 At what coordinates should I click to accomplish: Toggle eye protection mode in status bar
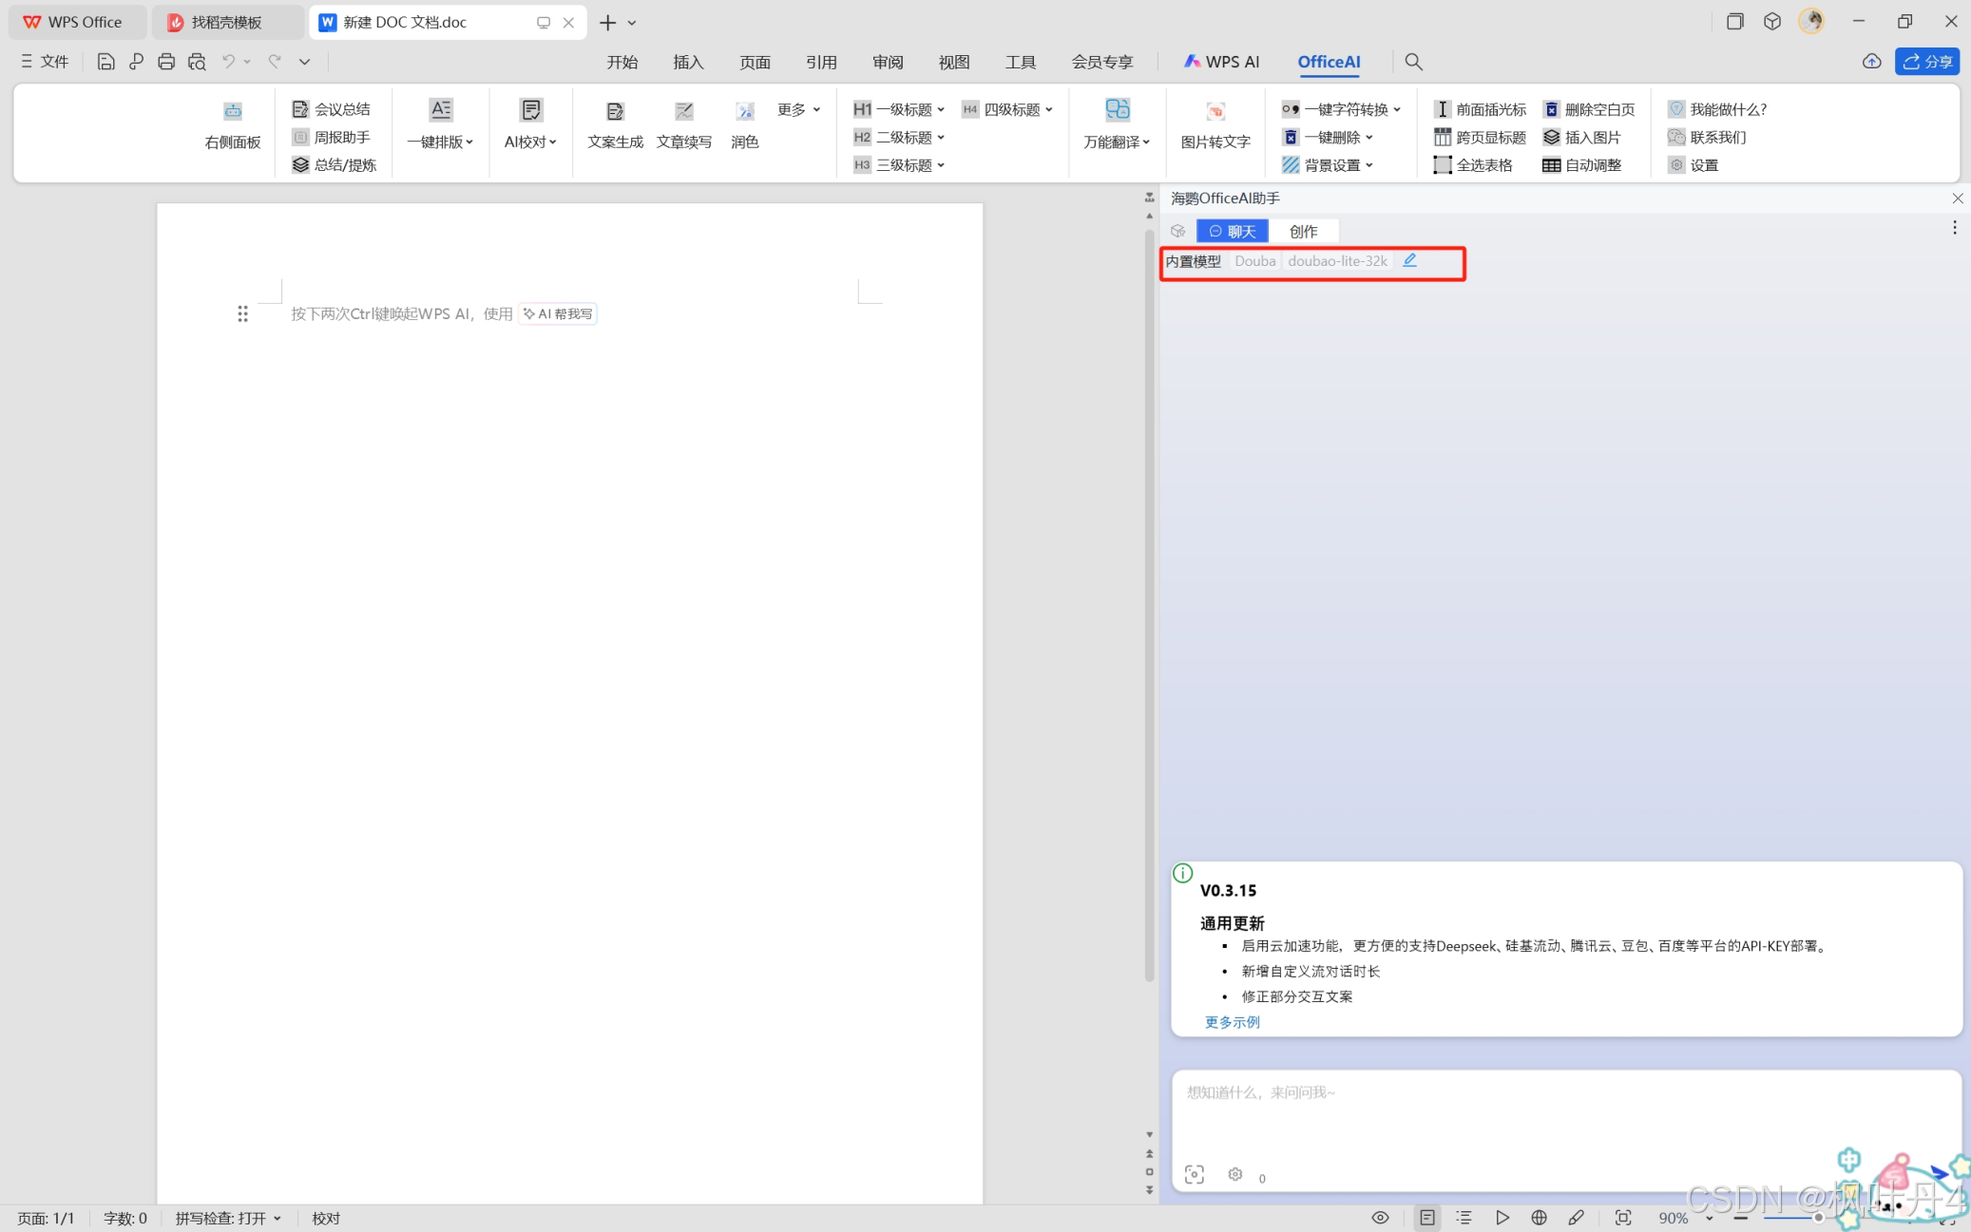point(1380,1218)
